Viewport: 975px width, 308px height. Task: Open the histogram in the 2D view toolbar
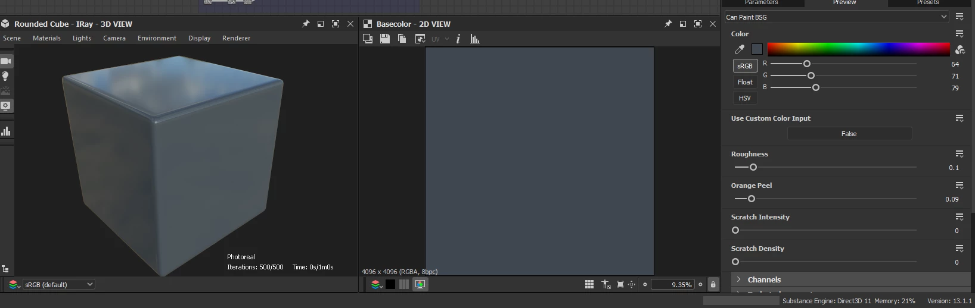pos(475,39)
